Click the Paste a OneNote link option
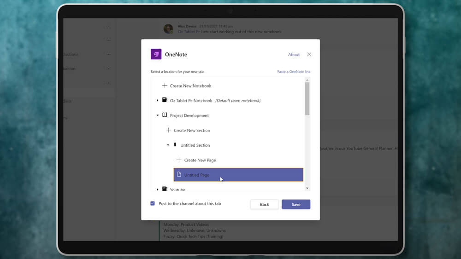461x259 pixels. click(x=293, y=72)
